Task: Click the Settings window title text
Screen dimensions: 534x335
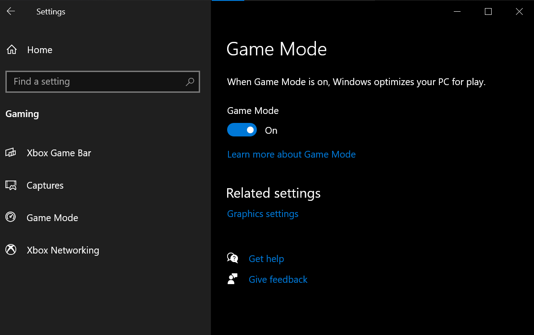Action: click(x=51, y=12)
